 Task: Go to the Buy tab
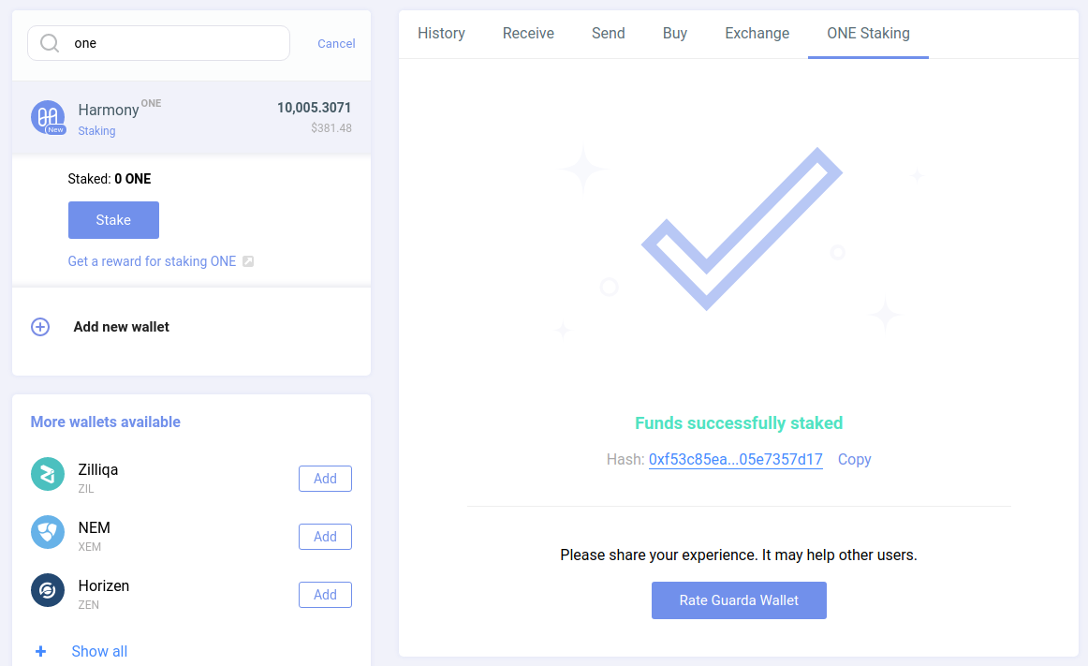[x=674, y=34]
